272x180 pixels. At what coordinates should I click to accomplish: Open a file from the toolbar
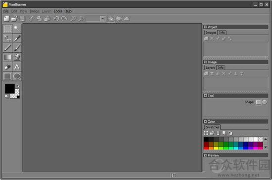coord(14,19)
